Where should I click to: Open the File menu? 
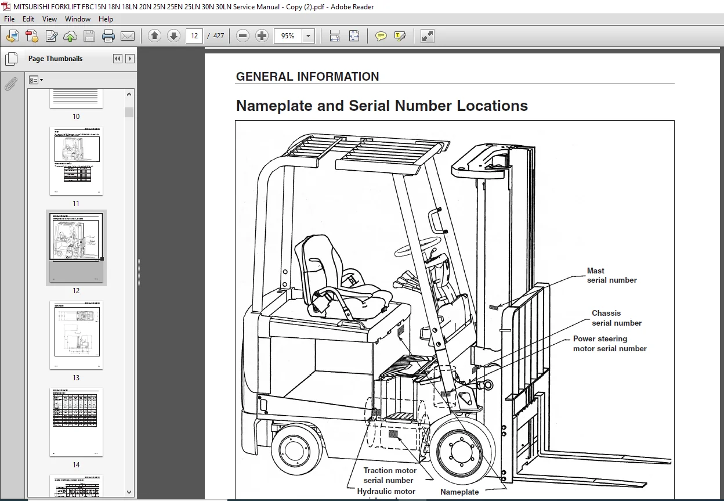[9, 19]
